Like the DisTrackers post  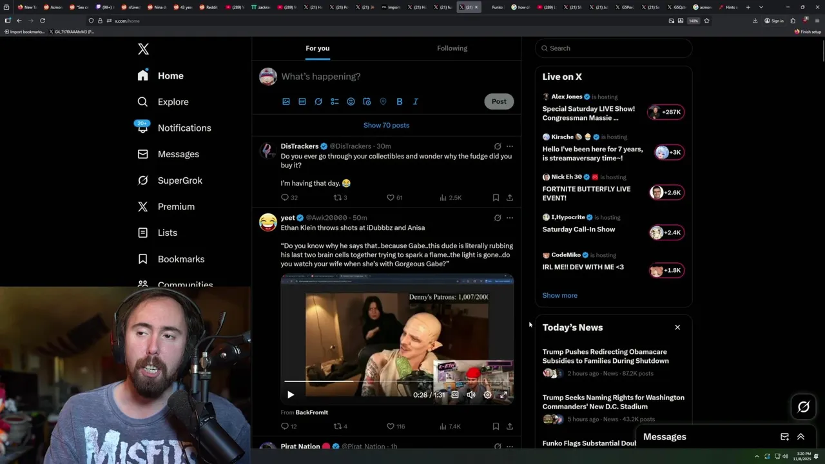pyautogui.click(x=394, y=198)
